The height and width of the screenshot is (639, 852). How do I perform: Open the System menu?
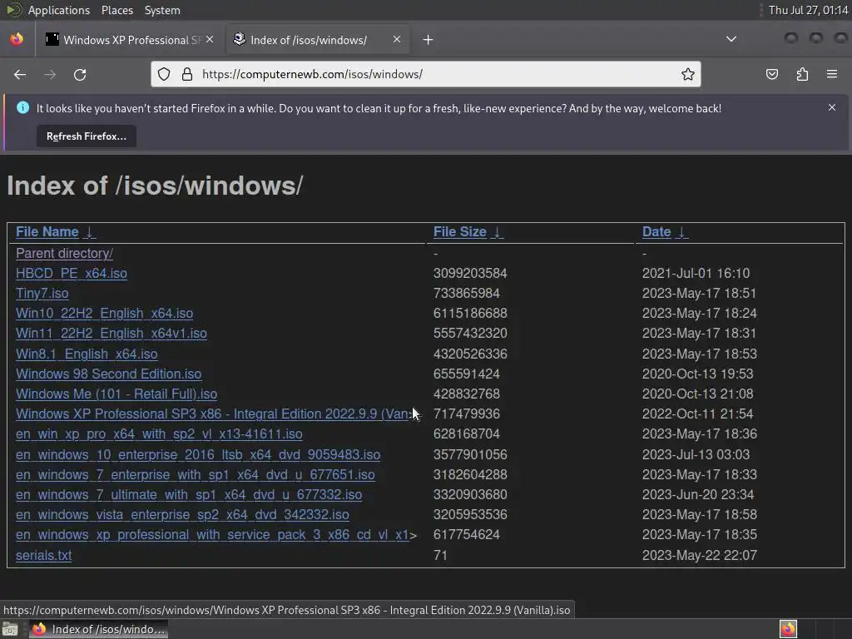pos(162,10)
